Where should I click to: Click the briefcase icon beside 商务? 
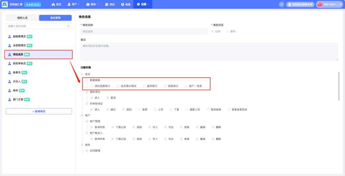[88, 4]
